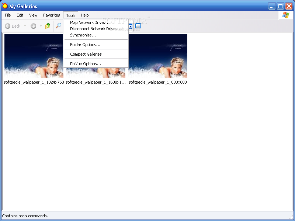This screenshot has width=295, height=221.
Task: Click filename softpedia_wallpaper_1_1600x1…
Action: tap(96, 82)
